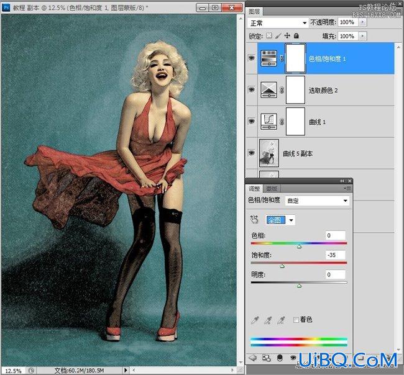Select the 色相/饱和度 1 layer name
The image size is (404, 375).
click(327, 59)
